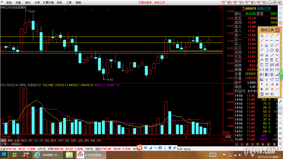The height and width of the screenshot is (159, 283).
Task: Close the 画线工具 drawing tools palette
Action: 277,30
